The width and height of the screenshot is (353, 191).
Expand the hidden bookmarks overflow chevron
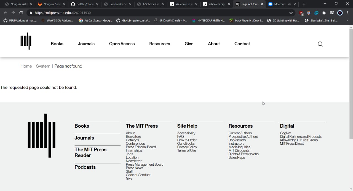click(347, 20)
